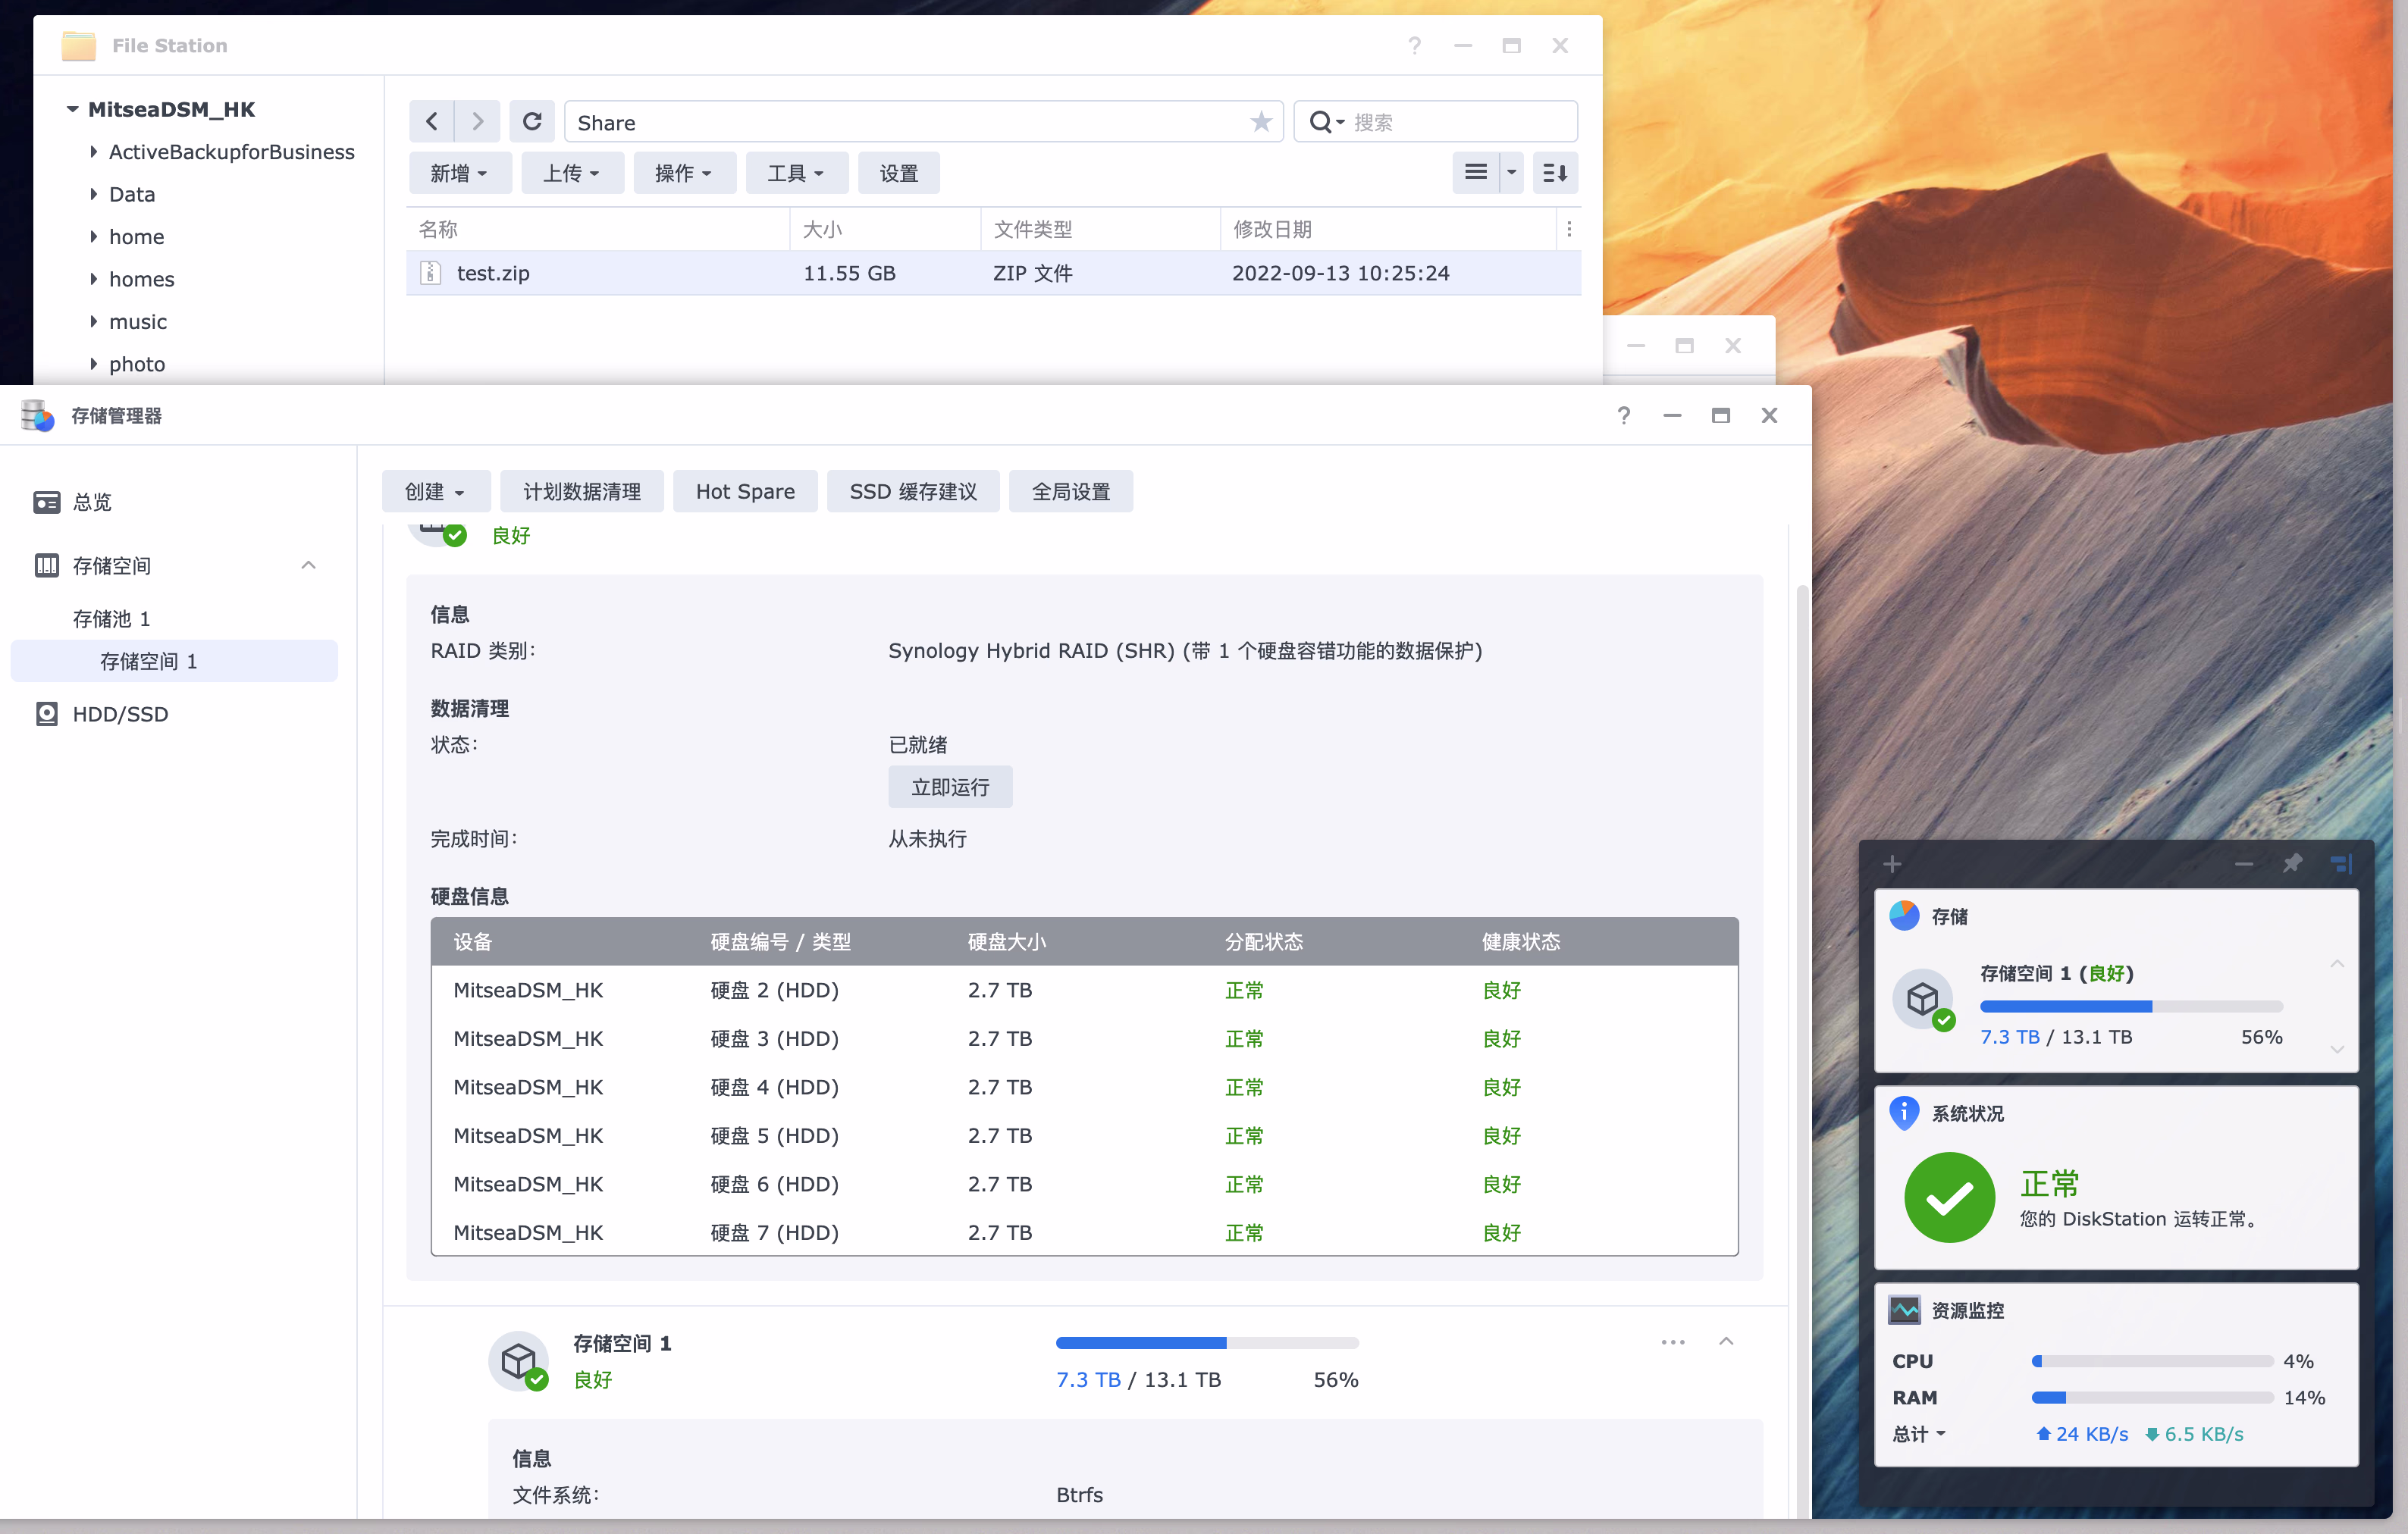Viewport: 2408px width, 1534px height.
Task: Open the column options menu in file list
Action: click(x=1568, y=229)
